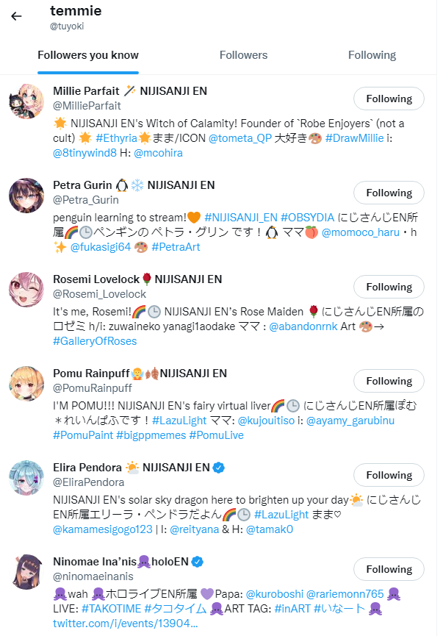Click Rosemi Lovelock's winking avatar picture

tap(26, 290)
